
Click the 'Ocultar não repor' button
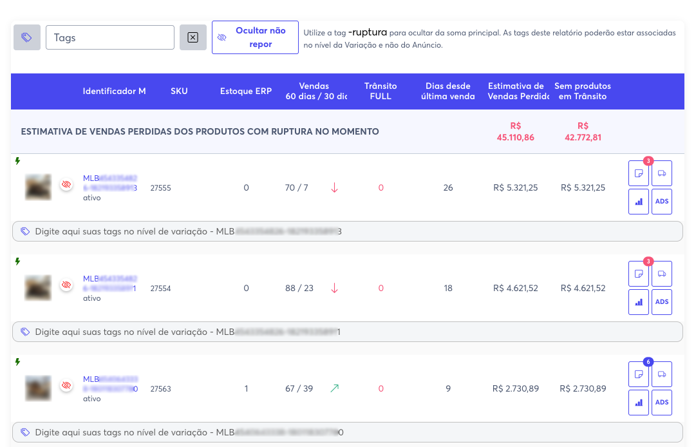click(255, 37)
